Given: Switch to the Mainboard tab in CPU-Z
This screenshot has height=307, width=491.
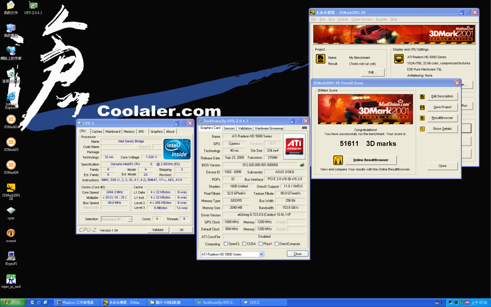Looking at the screenshot, I should point(113,132).
